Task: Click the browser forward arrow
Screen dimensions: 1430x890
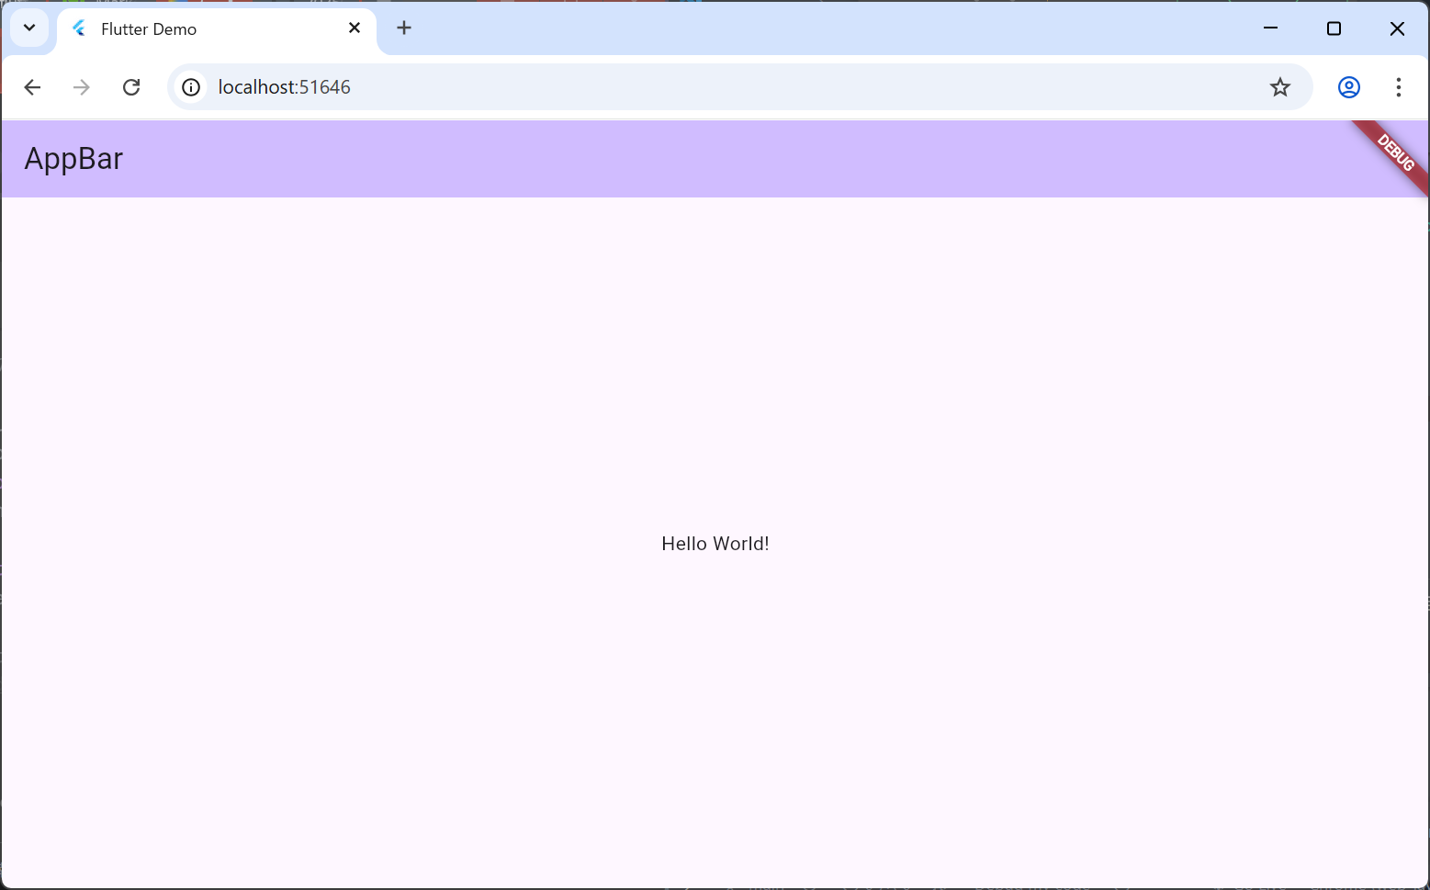Action: coord(82,87)
